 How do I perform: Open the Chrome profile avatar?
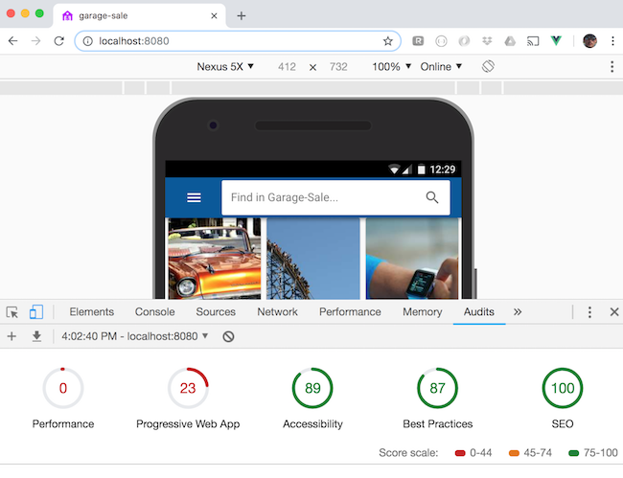pyautogui.click(x=589, y=41)
